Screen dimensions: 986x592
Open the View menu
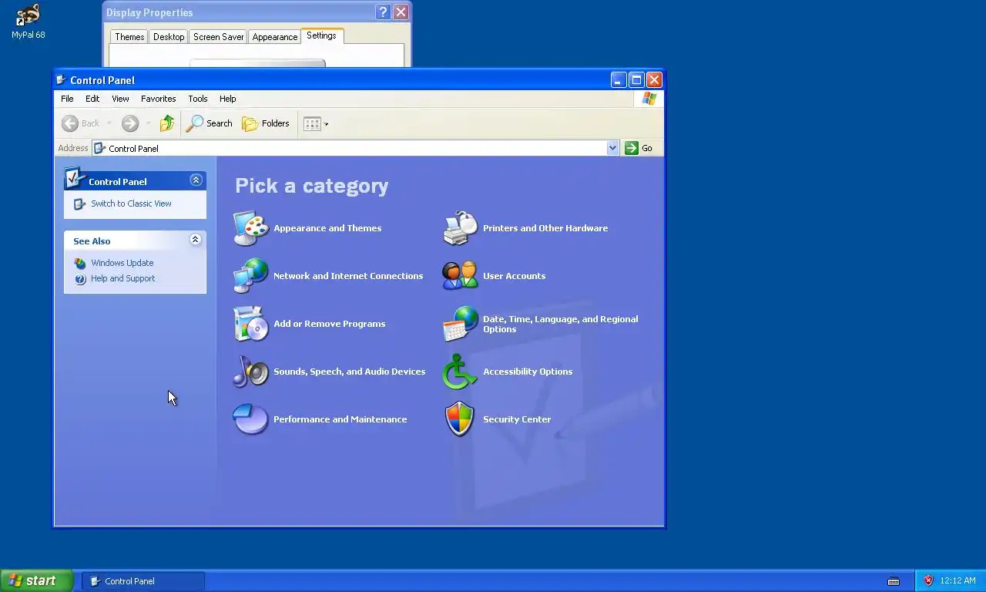(120, 99)
